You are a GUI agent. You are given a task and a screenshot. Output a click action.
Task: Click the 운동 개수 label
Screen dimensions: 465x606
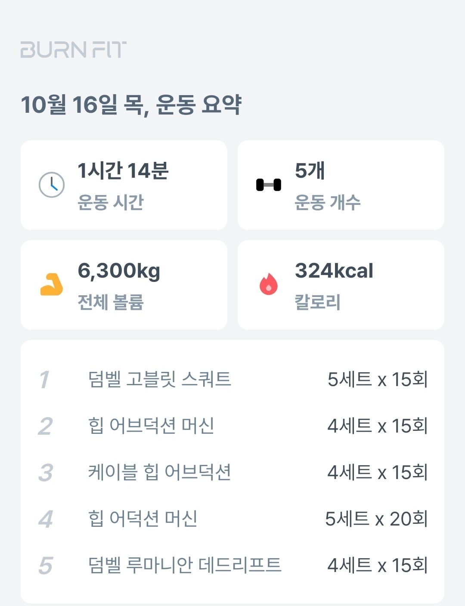click(328, 202)
